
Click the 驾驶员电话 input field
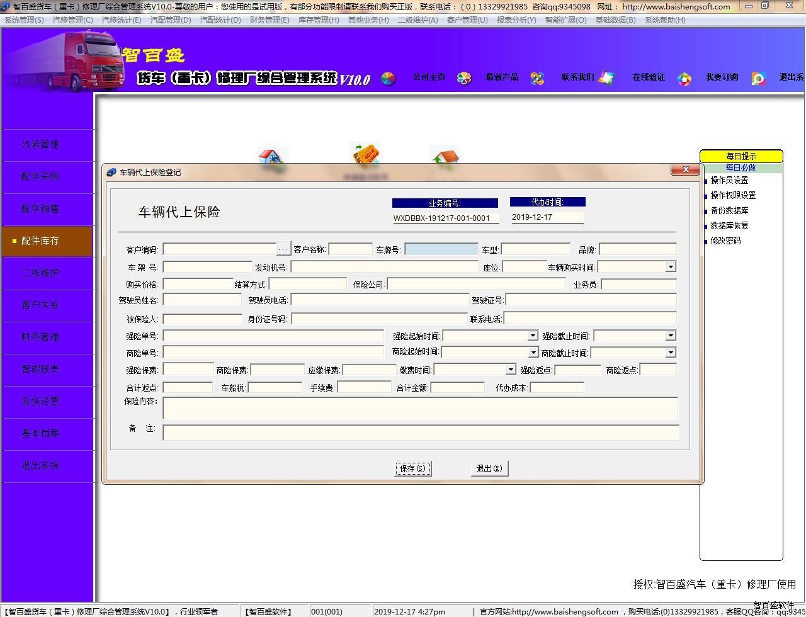pyautogui.click(x=380, y=300)
